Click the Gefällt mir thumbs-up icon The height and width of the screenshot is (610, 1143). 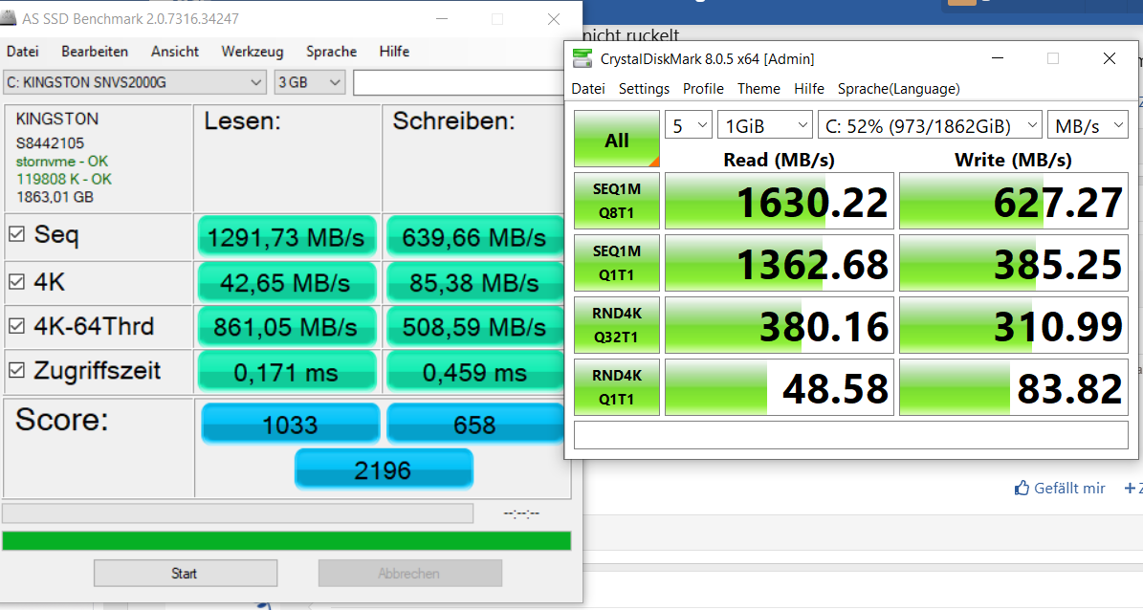click(x=1022, y=488)
